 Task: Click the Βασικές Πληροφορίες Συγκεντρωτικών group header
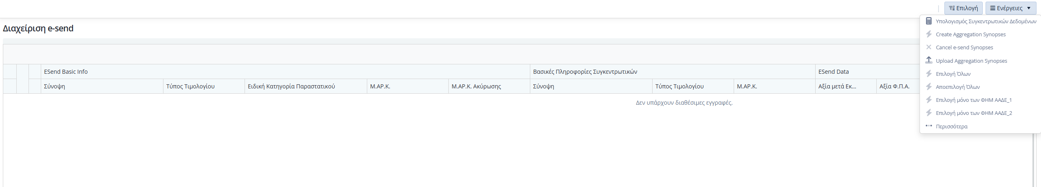585,72
